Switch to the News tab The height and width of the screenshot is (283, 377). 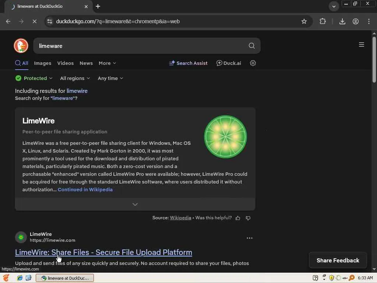tap(86, 63)
